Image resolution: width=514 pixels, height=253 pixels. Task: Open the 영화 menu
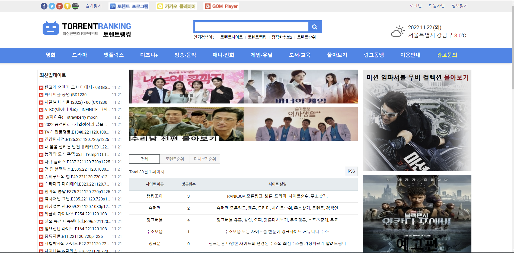pos(51,55)
